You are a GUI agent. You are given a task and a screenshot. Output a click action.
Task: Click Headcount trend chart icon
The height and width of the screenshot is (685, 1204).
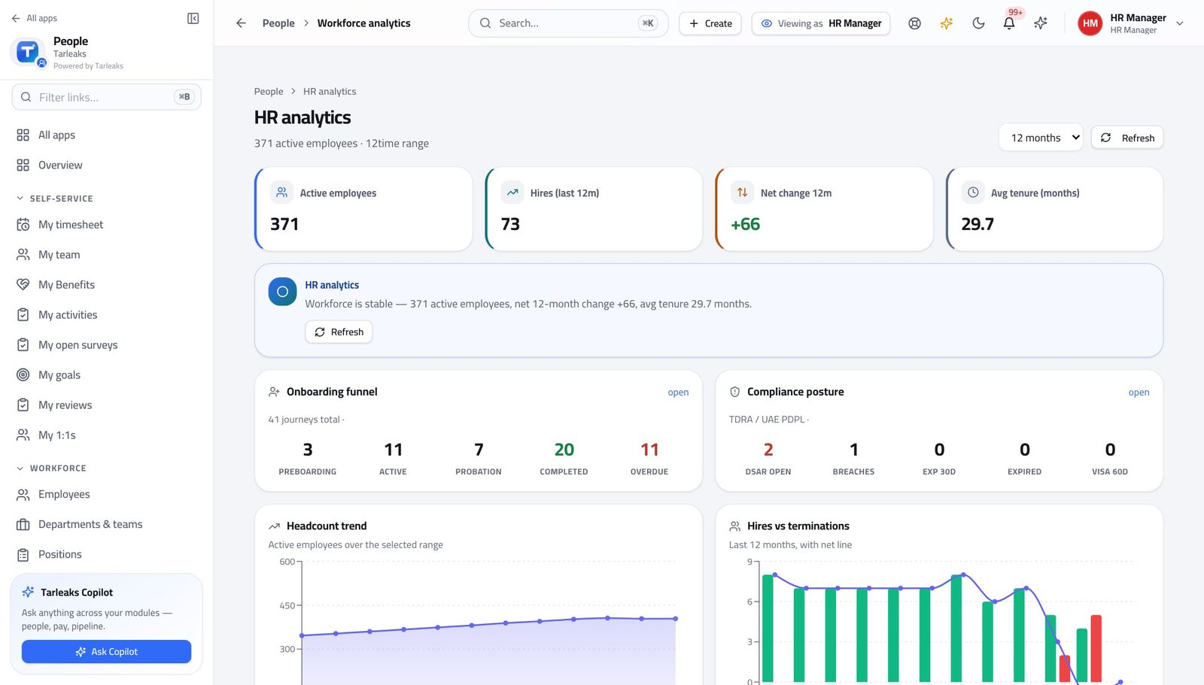click(x=274, y=526)
